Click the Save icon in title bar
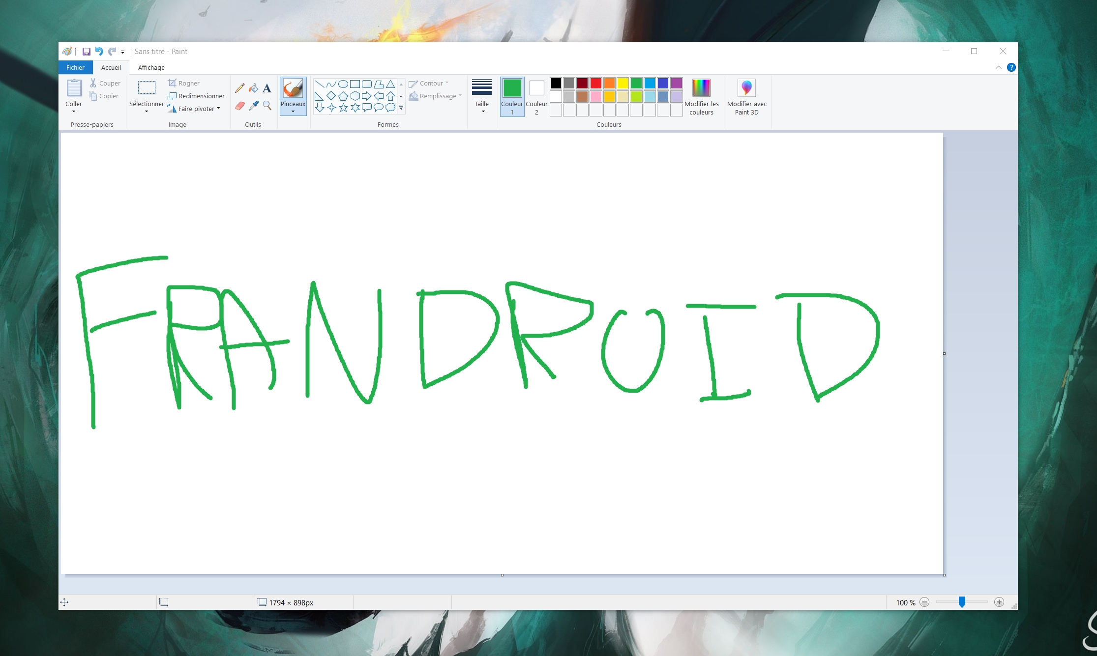 pyautogui.click(x=86, y=52)
